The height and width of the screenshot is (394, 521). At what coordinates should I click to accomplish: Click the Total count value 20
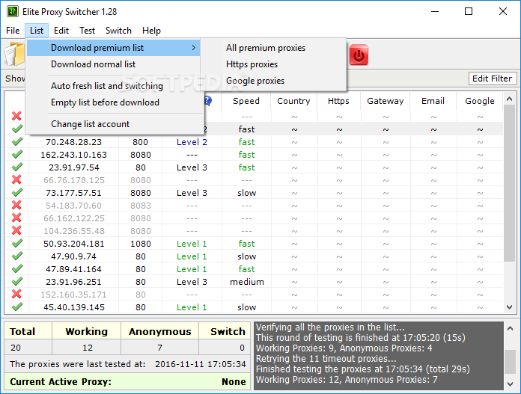[x=16, y=348]
